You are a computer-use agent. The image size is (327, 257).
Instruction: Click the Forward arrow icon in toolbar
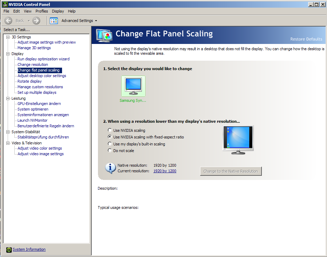click(x=36, y=21)
